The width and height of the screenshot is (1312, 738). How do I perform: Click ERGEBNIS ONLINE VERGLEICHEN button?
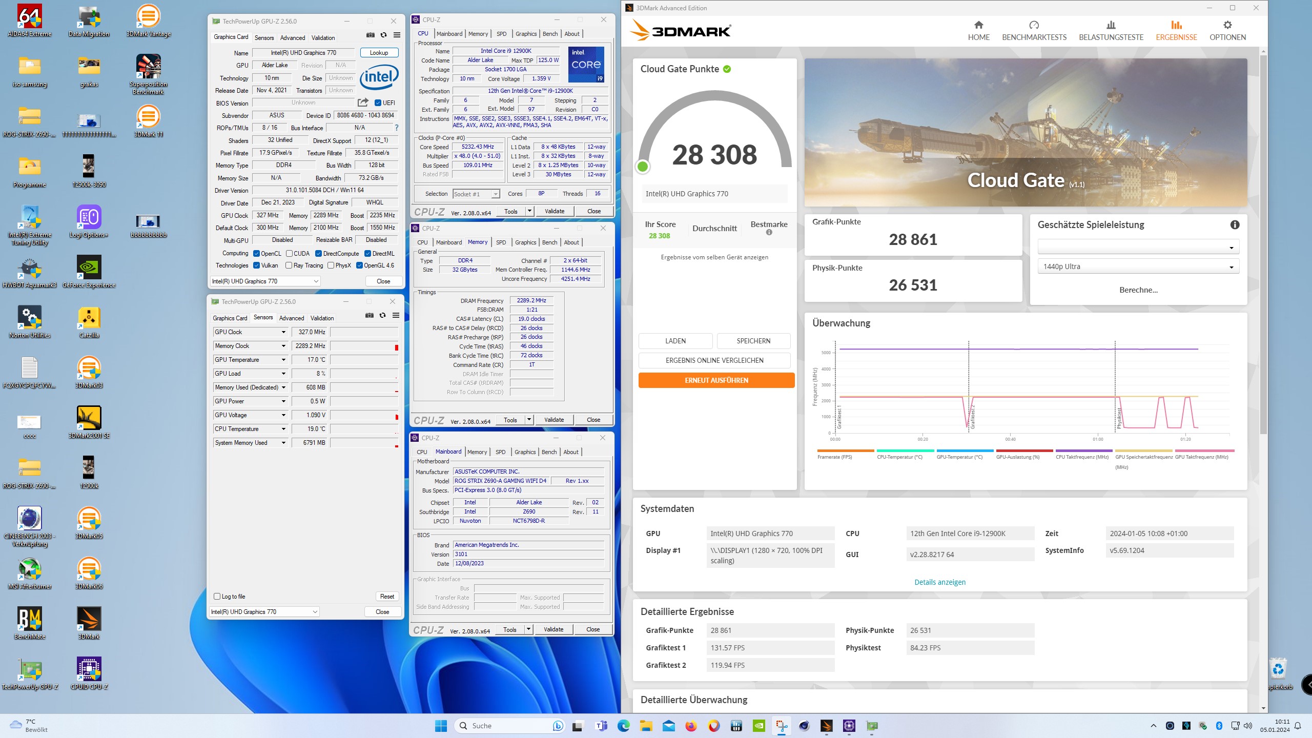714,360
